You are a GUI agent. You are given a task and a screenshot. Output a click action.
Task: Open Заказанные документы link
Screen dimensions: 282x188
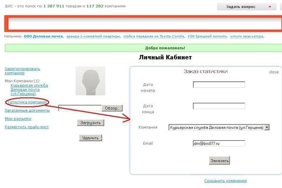pyautogui.click(x=27, y=110)
